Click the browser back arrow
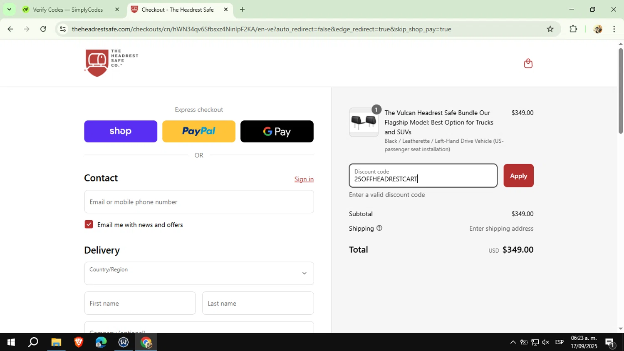This screenshot has height=351, width=624. (x=10, y=29)
